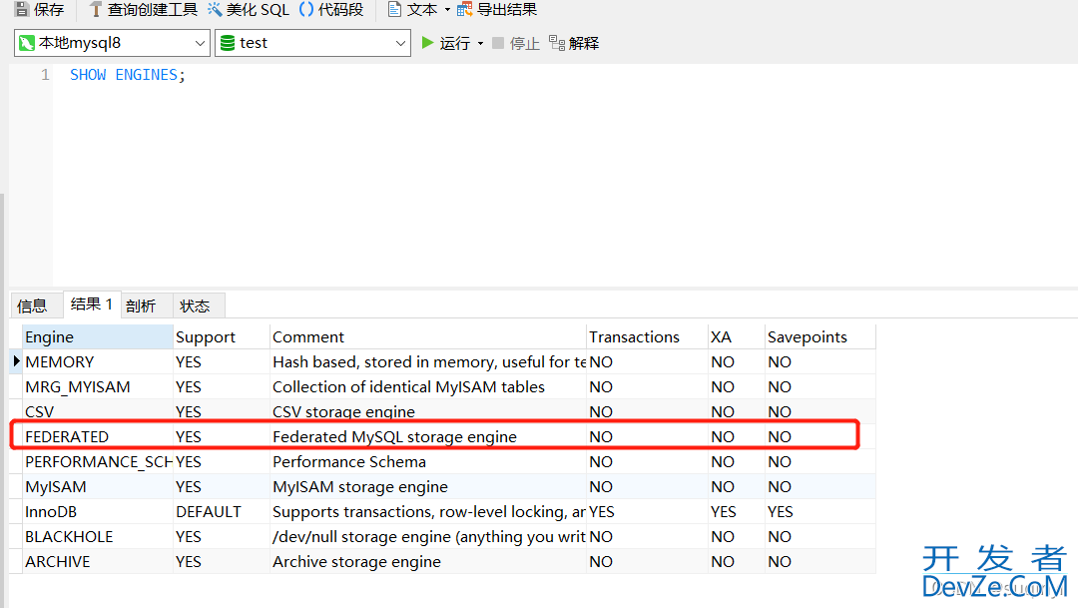Click the 'Federated MySQL storage engine' comment cell

[x=427, y=436]
